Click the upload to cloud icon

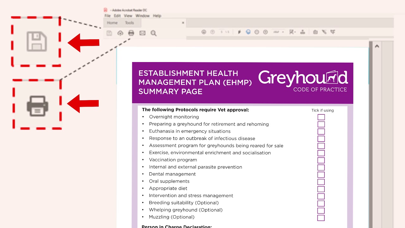[x=120, y=33]
